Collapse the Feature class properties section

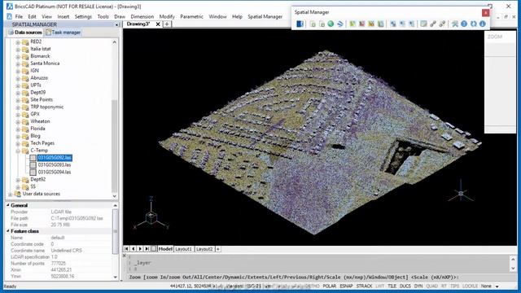8,231
